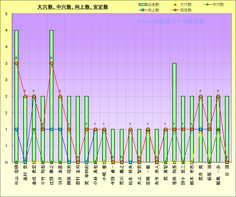Screen dimensions: 236x197
Task: Click the 大穴数 yellow triangle legend marker
Action: (x=175, y=4)
